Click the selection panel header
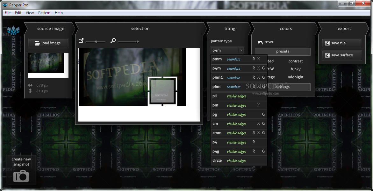Screen dimensions: 373x191 (x=140, y=29)
